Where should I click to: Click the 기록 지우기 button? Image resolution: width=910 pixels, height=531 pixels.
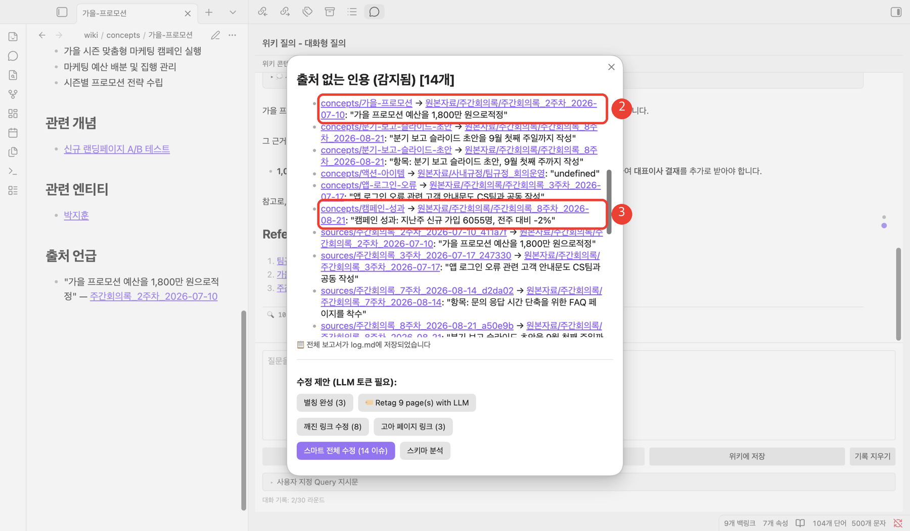(x=873, y=456)
